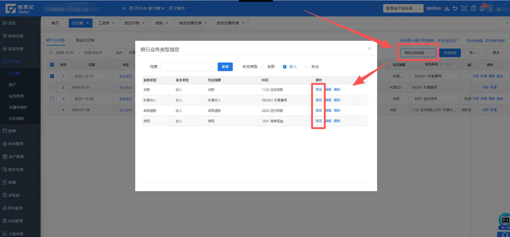Select the 全部 radio button
This screenshot has height=237, width=510.
[x=263, y=67]
